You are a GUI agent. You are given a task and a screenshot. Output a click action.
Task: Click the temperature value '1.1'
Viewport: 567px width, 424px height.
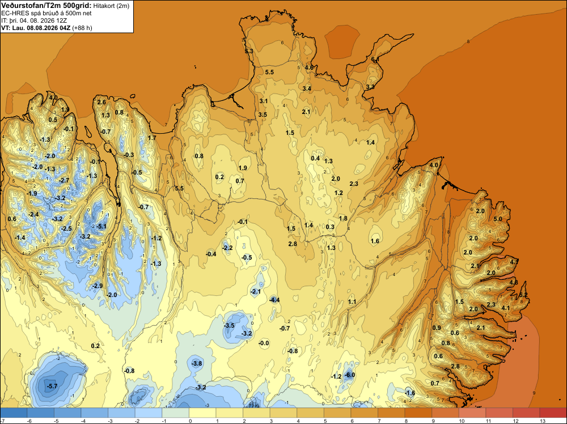pyautogui.click(x=352, y=302)
